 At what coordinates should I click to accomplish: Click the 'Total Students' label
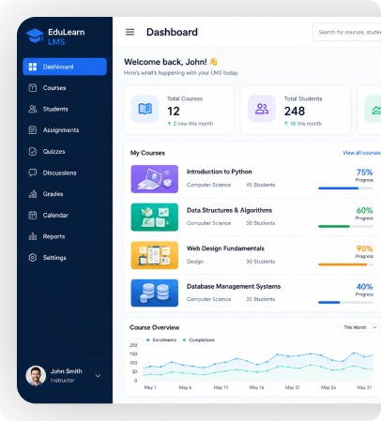tap(303, 98)
